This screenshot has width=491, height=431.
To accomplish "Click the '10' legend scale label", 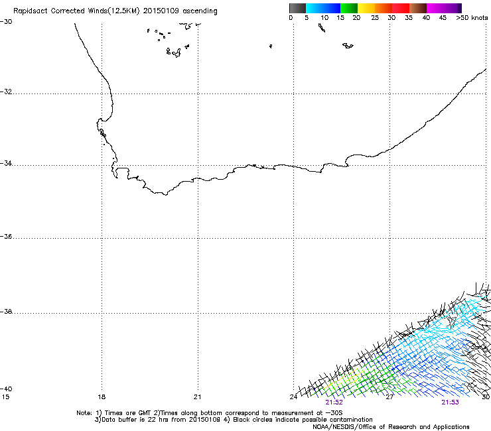I will click(x=324, y=18).
